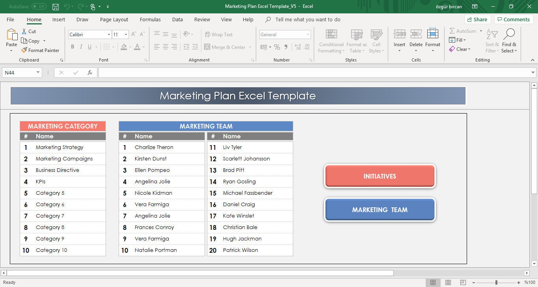Open Sort & Filter
Image resolution: width=538 pixels, height=287 pixels.
pyautogui.click(x=491, y=41)
